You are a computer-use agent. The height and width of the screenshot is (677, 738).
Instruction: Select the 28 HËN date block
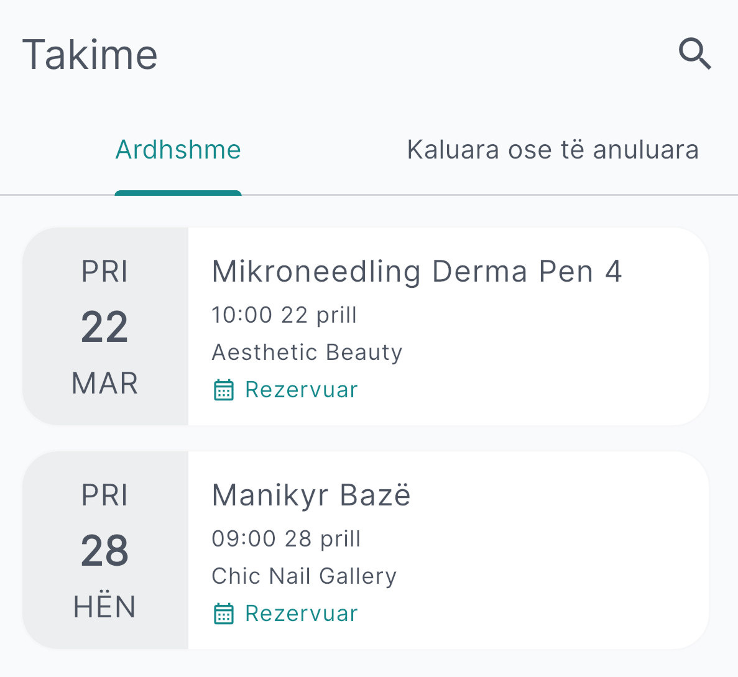click(105, 551)
